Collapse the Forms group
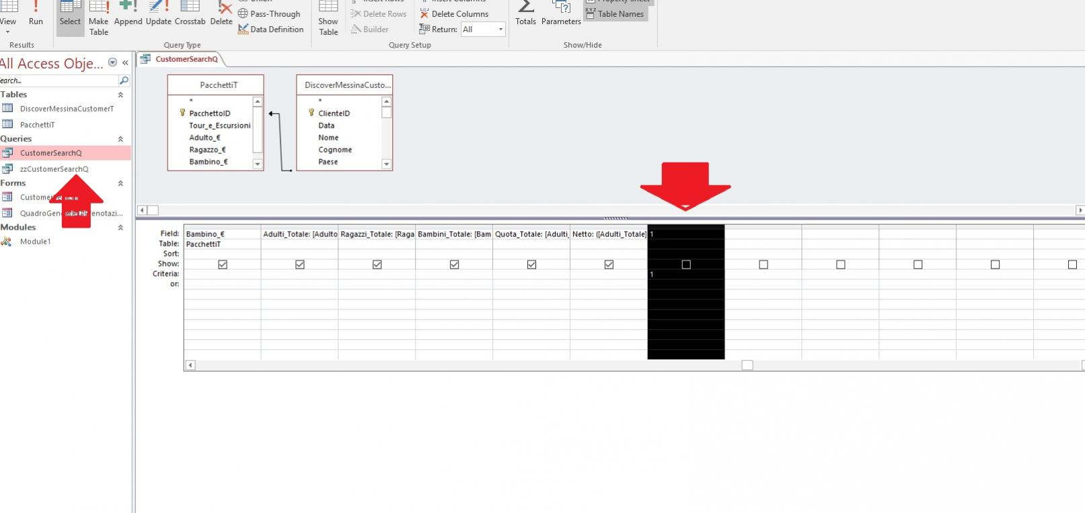Screen dimensions: 1085x513 coord(120,183)
